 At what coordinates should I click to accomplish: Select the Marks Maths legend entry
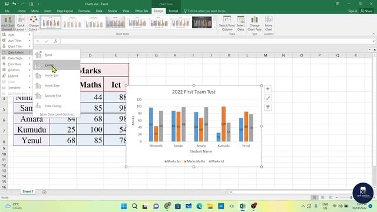(x=194, y=161)
